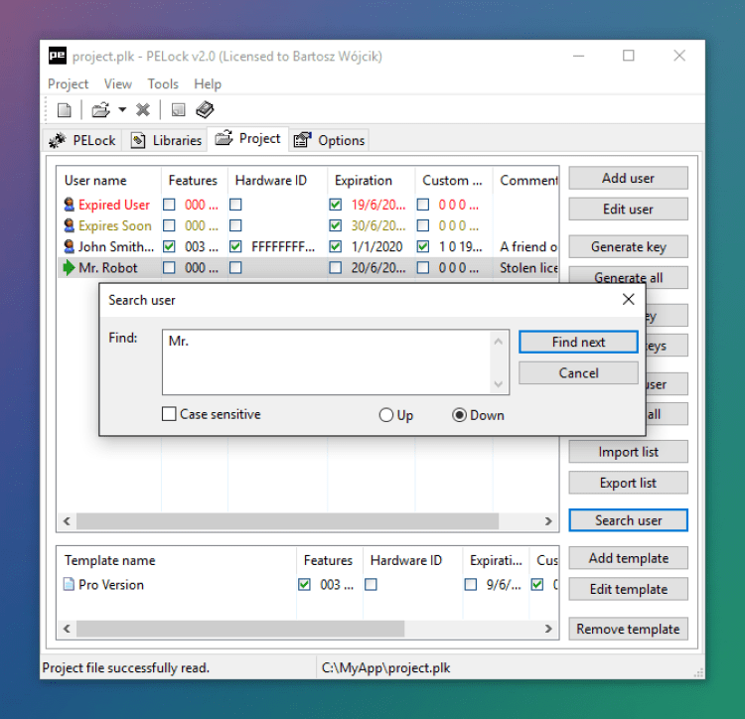Click the gray window toolbar icon
This screenshot has height=719, width=745.
[178, 110]
